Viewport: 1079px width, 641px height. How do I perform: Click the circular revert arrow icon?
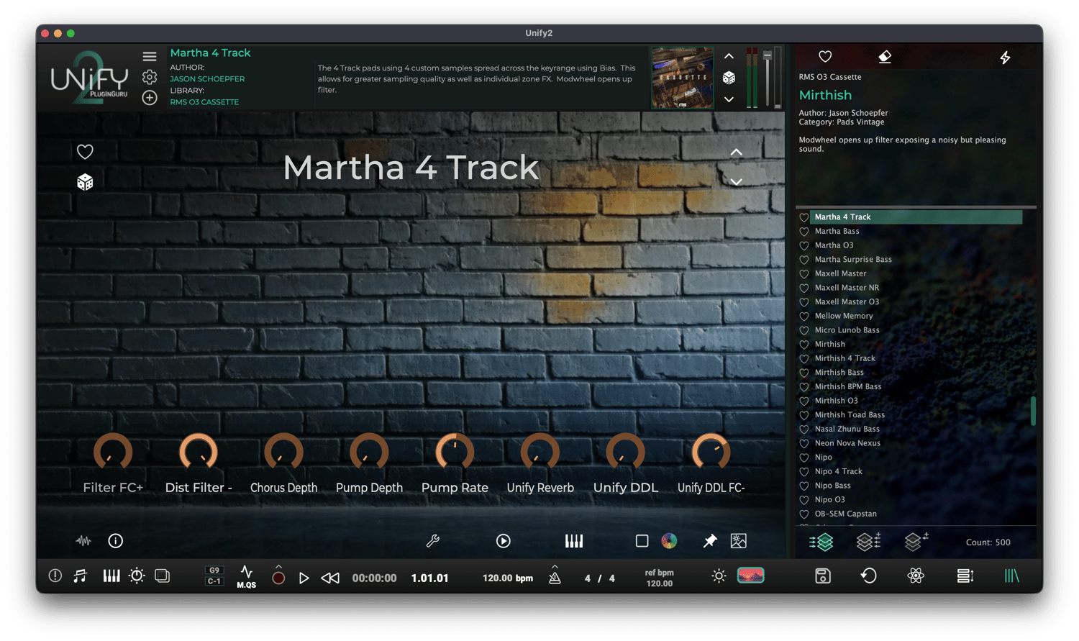pyautogui.click(x=868, y=576)
